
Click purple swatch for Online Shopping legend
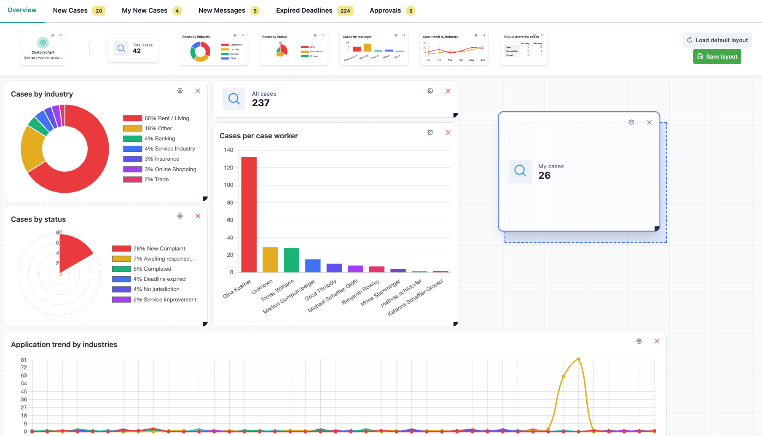click(132, 169)
